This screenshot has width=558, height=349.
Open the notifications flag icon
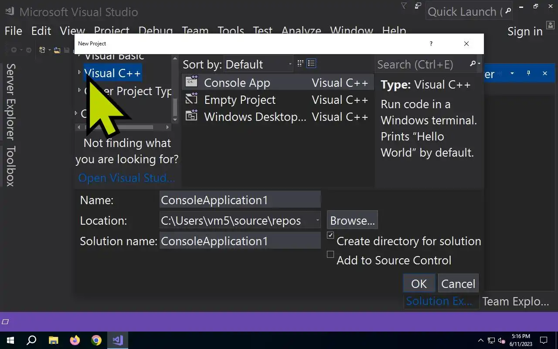coord(404,6)
